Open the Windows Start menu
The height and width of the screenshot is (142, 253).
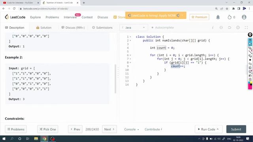coord(4,138)
